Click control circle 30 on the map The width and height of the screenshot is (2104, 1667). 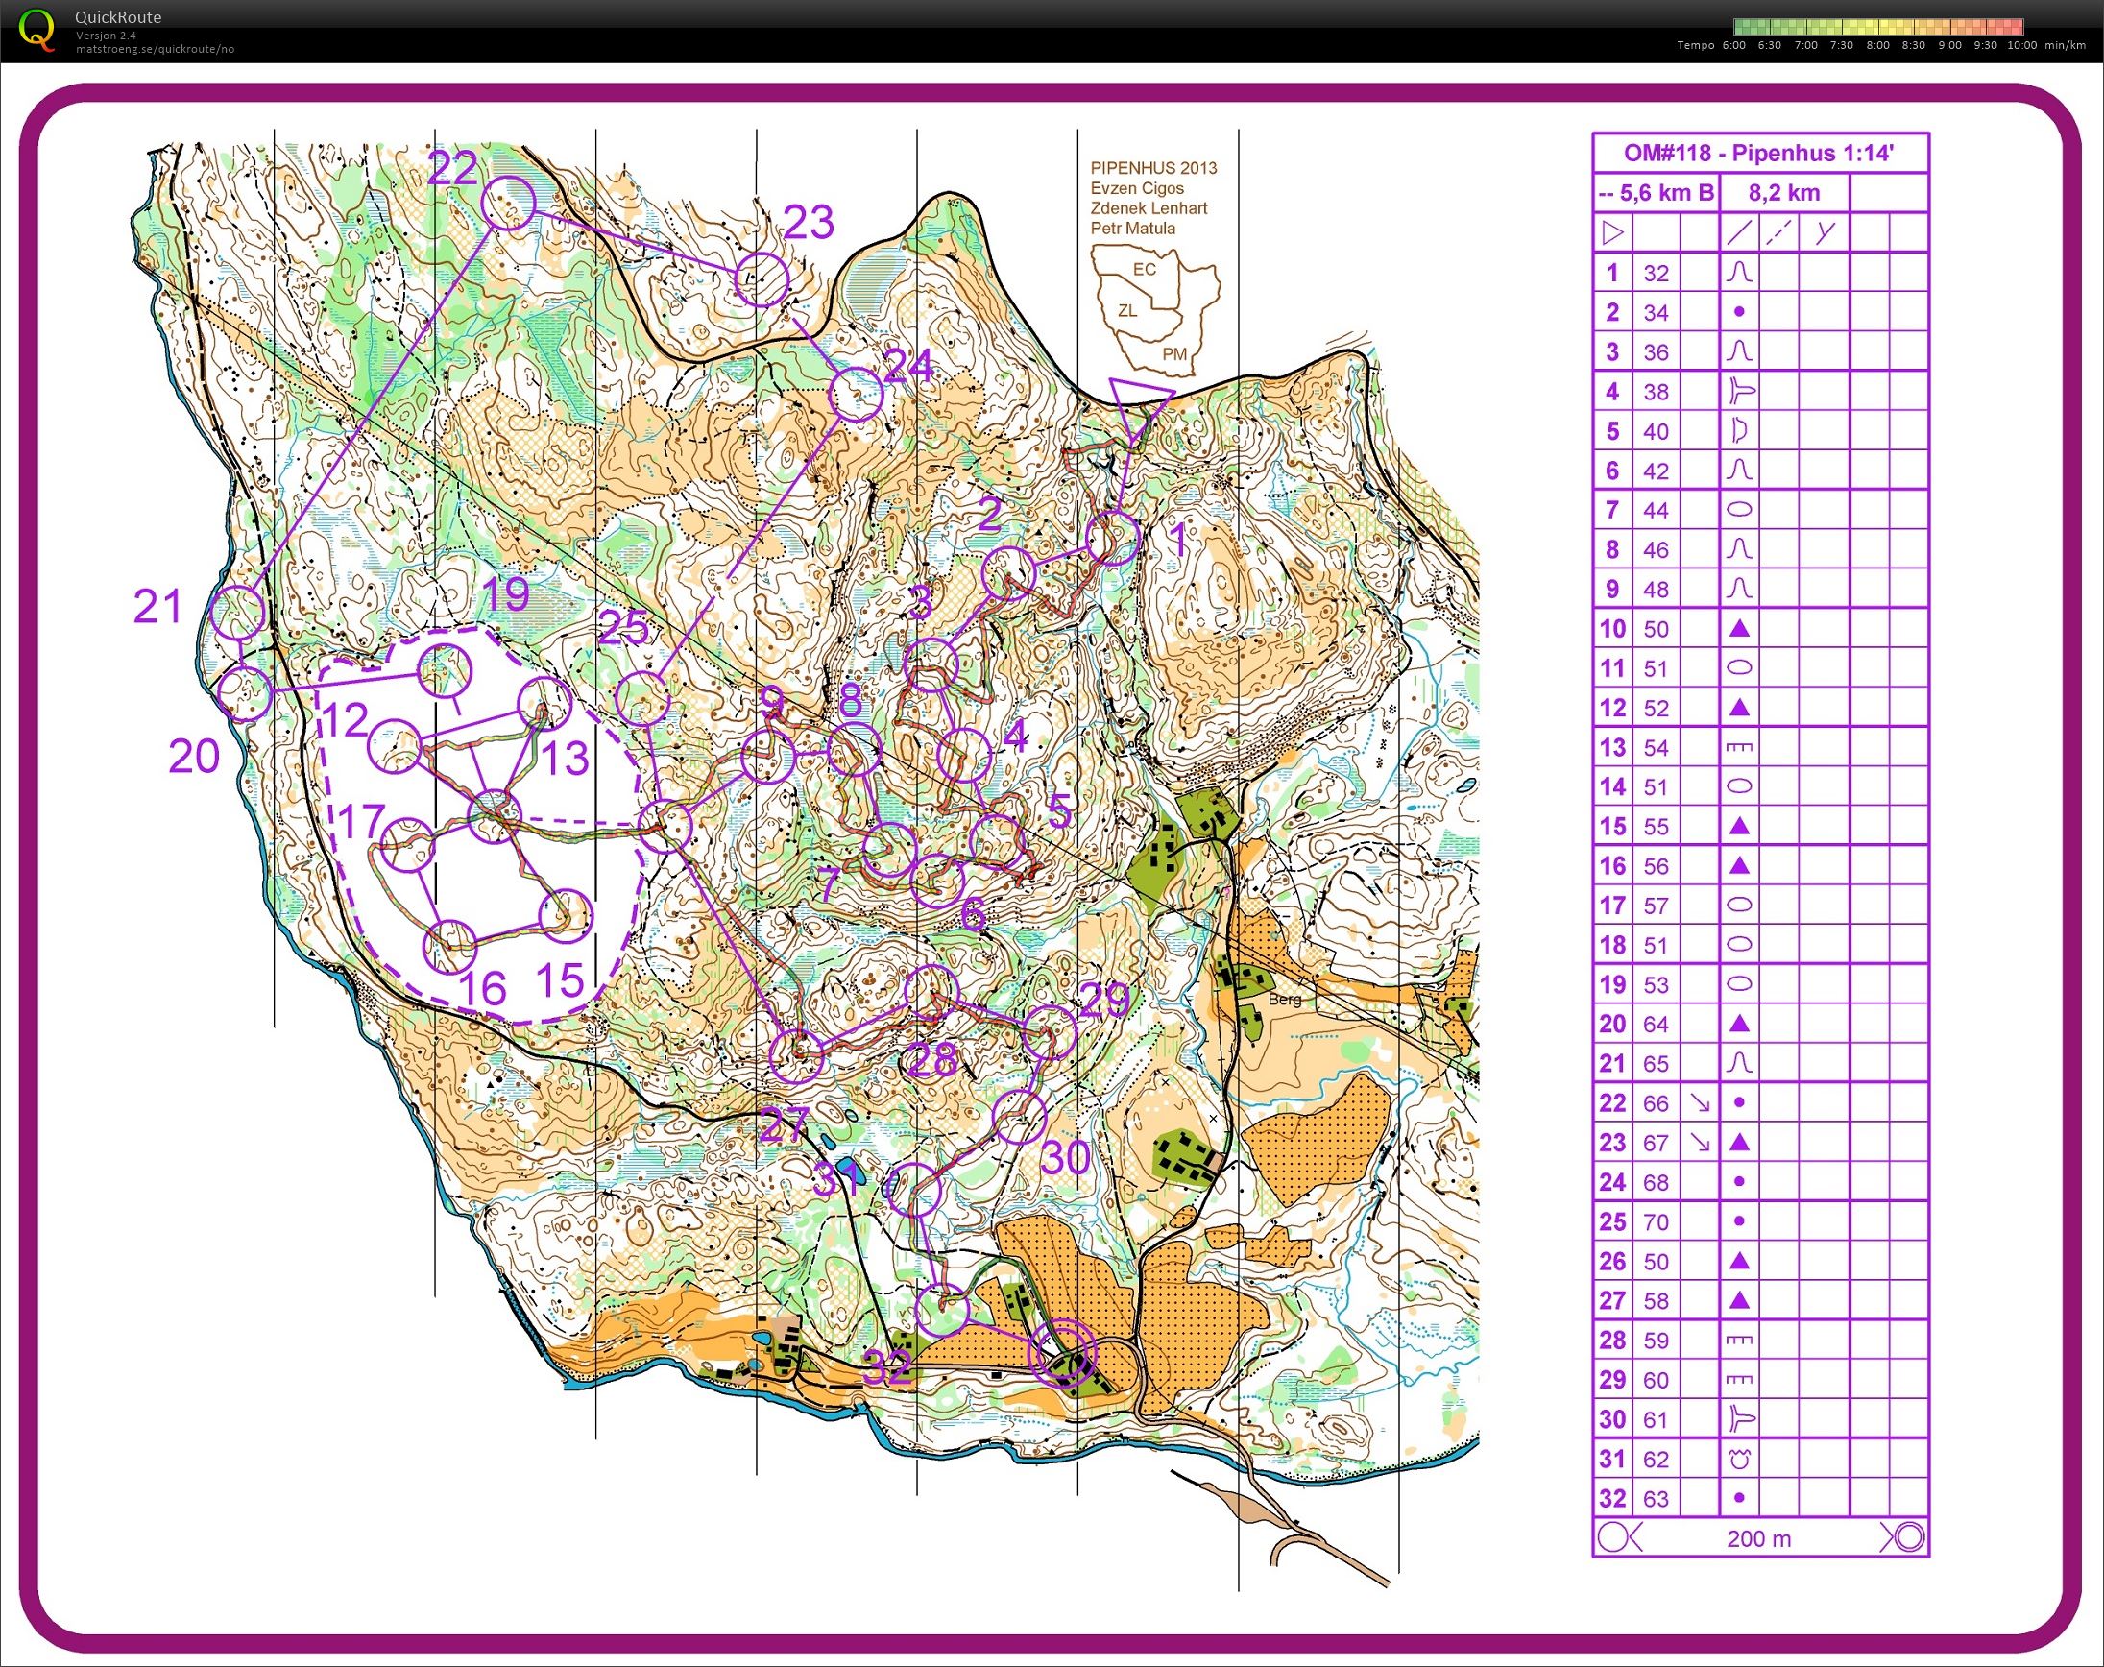coord(1019,1116)
